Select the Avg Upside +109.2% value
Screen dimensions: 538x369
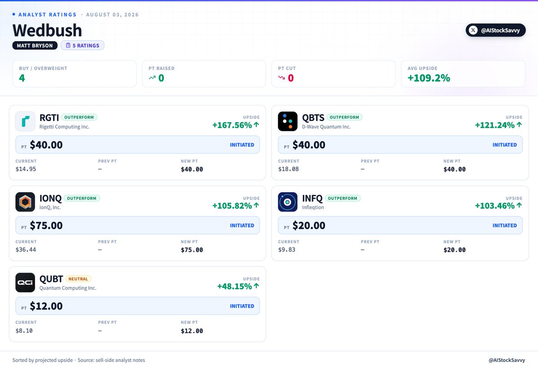click(429, 78)
